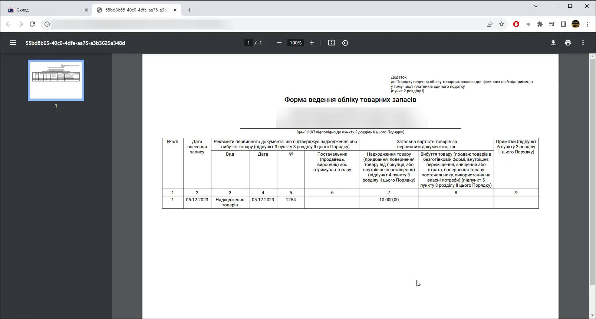Open a new browser tab
The image size is (596, 319).
189,10
